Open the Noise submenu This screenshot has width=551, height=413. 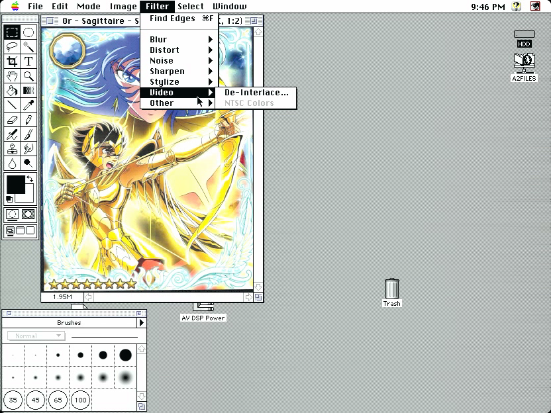tap(179, 60)
